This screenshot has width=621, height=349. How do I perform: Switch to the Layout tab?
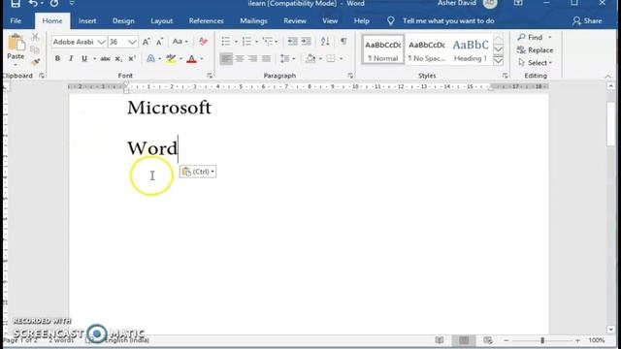tap(162, 21)
